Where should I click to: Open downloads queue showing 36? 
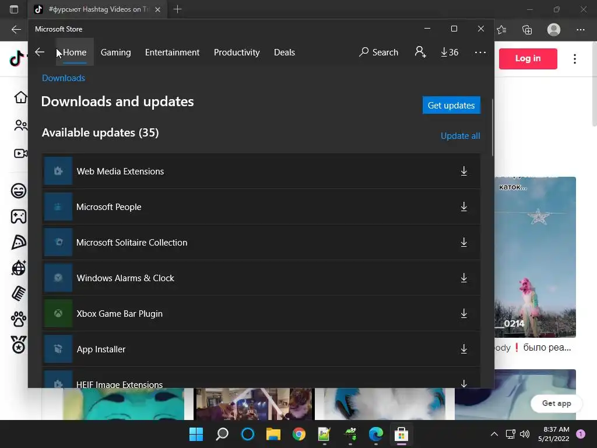coord(449,52)
